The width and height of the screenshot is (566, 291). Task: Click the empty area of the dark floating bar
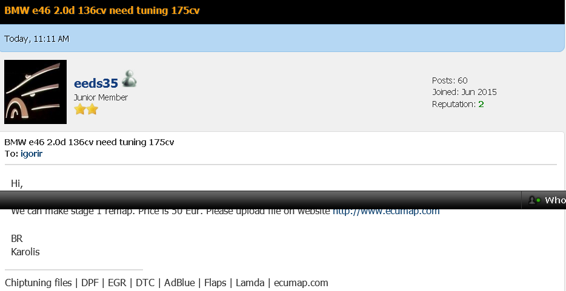coord(260,200)
